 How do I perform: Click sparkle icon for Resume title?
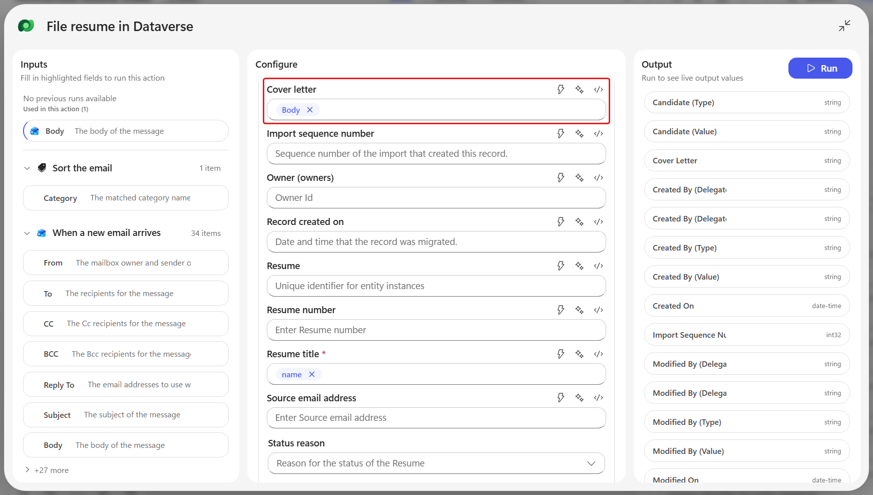(579, 354)
